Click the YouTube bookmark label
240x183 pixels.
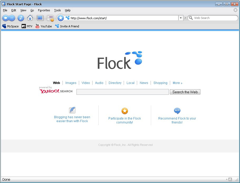46,26
